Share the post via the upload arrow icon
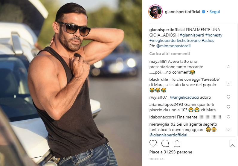The height and width of the screenshot is (166, 238). [x=177, y=143]
